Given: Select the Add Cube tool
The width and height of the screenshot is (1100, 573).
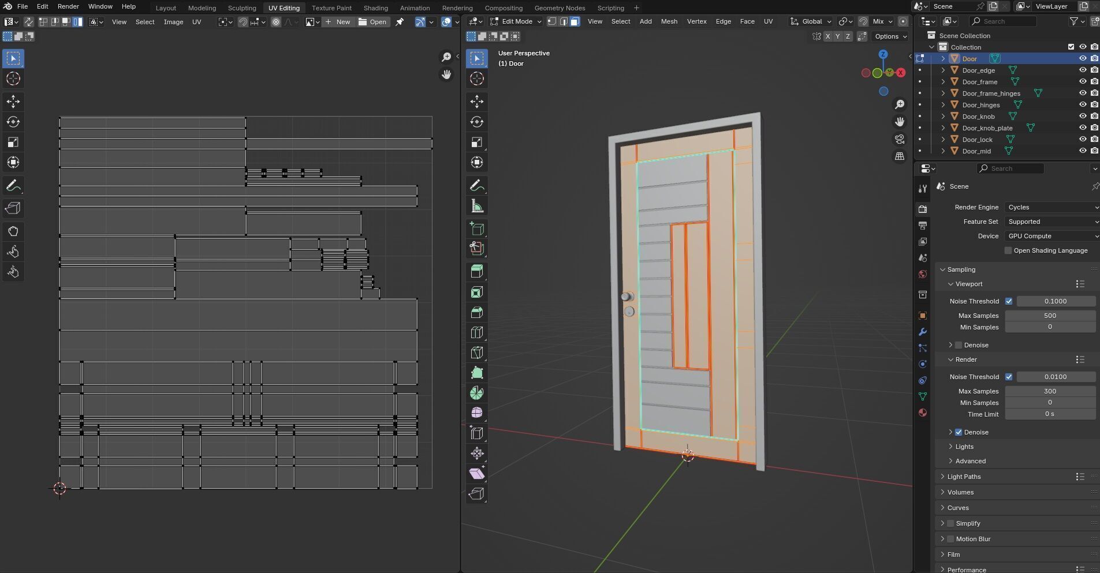Looking at the screenshot, I should coord(477,229).
